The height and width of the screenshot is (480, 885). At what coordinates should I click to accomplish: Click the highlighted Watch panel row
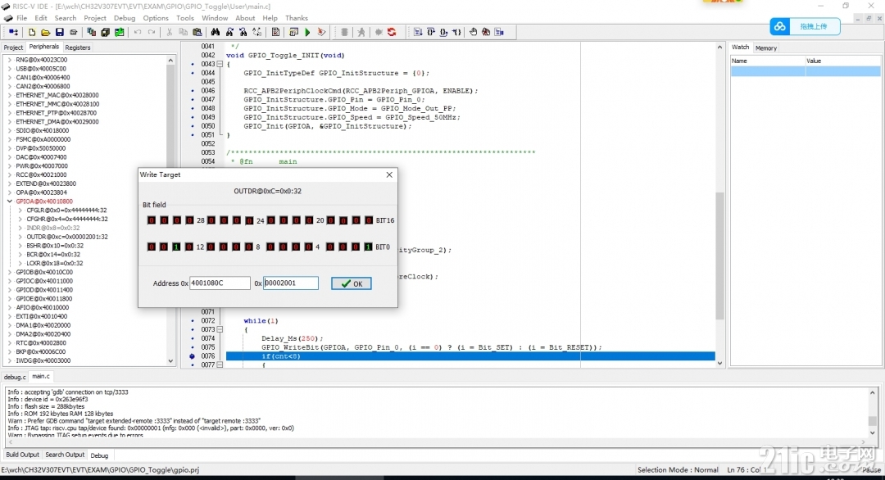[x=806, y=71]
